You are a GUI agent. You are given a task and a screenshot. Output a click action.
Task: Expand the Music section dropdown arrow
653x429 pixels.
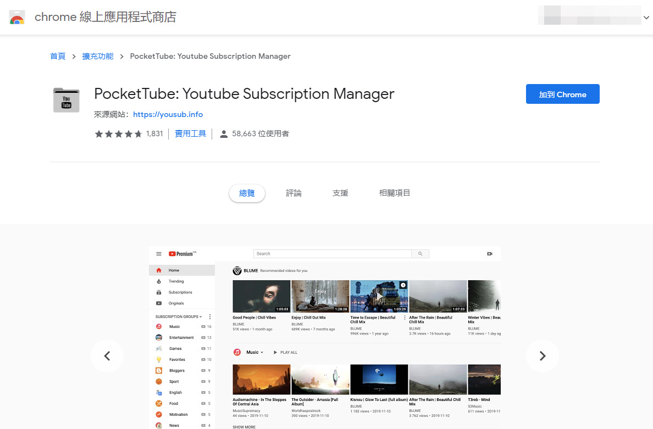tap(262, 353)
